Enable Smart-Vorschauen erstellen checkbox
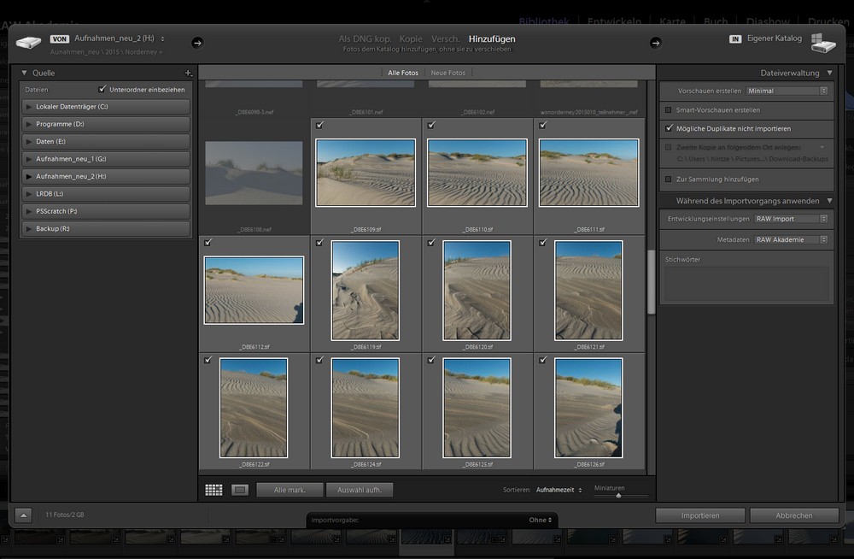Image resolution: width=854 pixels, height=559 pixels. pyautogui.click(x=668, y=110)
